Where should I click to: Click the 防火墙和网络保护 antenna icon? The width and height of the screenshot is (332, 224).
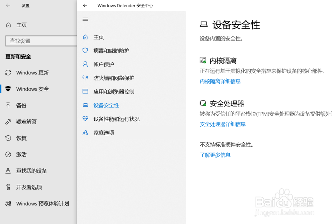[x=85, y=78]
